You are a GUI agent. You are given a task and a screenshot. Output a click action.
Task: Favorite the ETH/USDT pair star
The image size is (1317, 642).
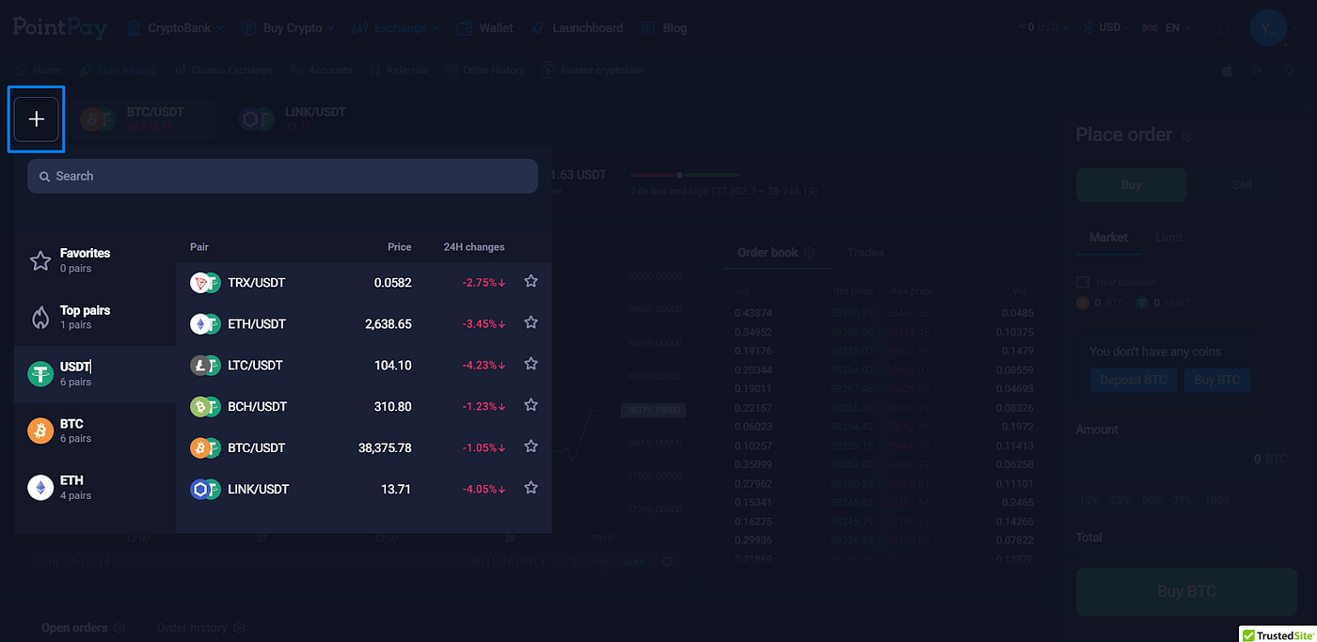click(531, 322)
